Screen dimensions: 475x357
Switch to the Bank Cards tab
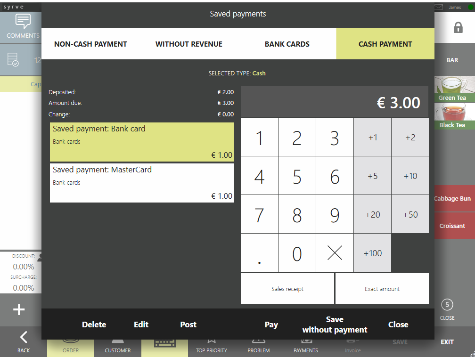287,44
